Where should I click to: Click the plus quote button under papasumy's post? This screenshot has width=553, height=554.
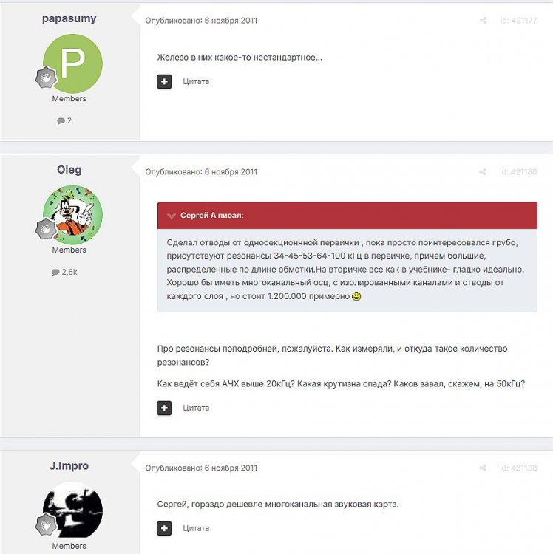click(164, 81)
